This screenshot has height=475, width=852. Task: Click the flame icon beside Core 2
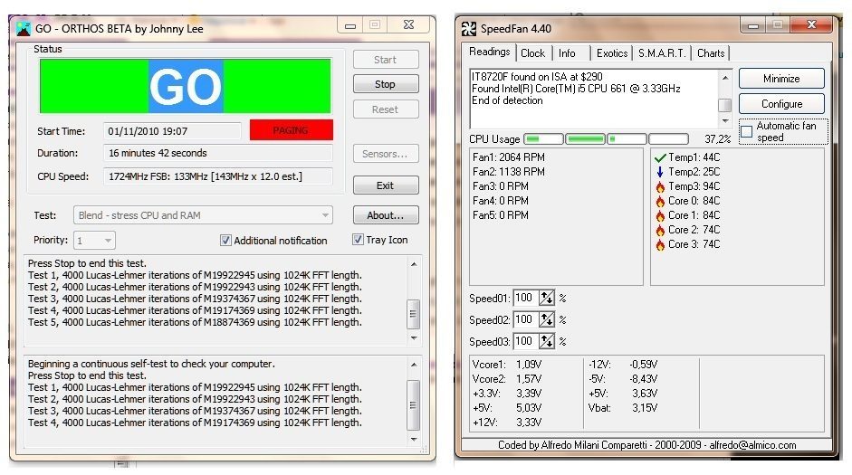point(660,230)
